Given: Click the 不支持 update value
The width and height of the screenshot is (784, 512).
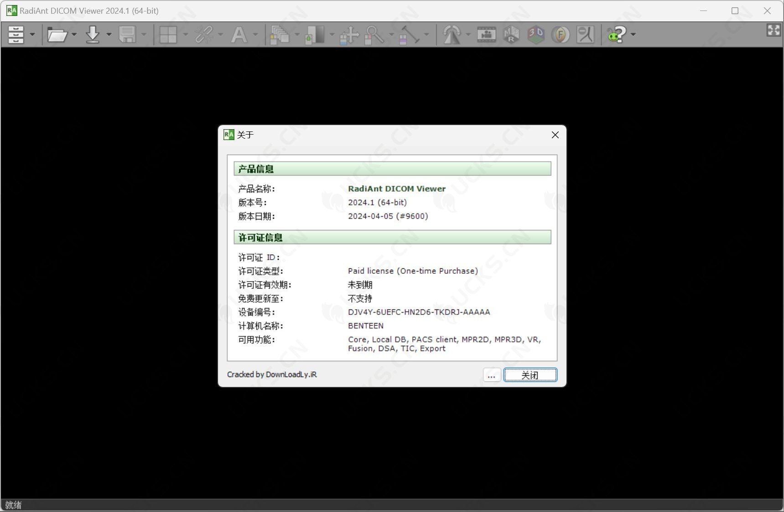Looking at the screenshot, I should (x=360, y=298).
